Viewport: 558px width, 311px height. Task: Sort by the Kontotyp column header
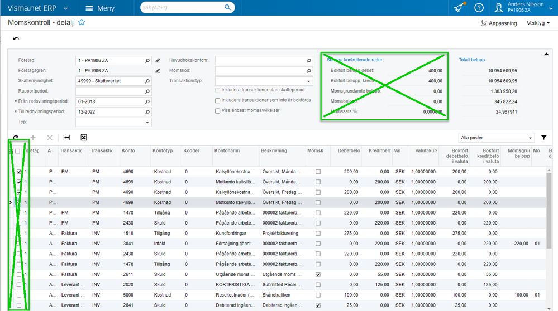pos(163,151)
